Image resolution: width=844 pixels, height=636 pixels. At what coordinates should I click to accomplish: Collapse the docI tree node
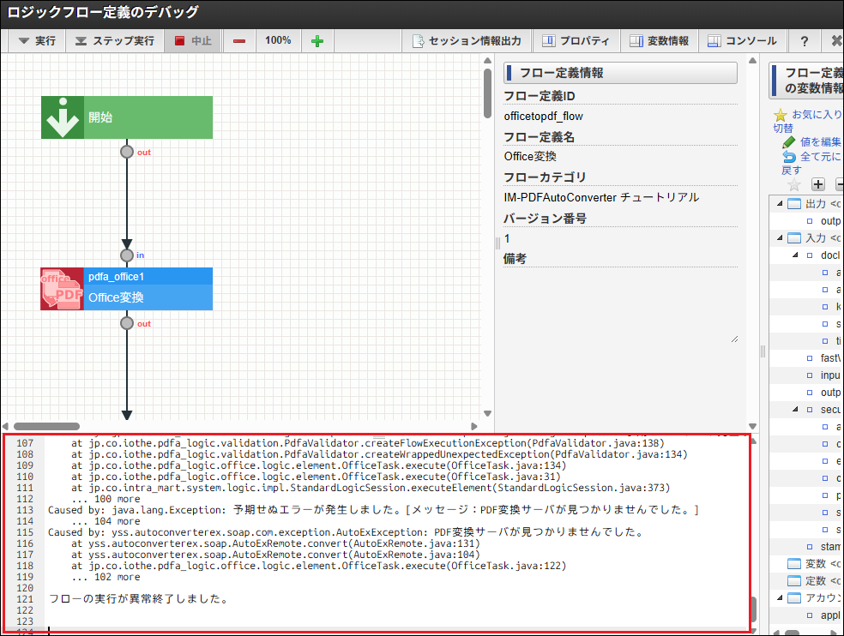point(796,255)
